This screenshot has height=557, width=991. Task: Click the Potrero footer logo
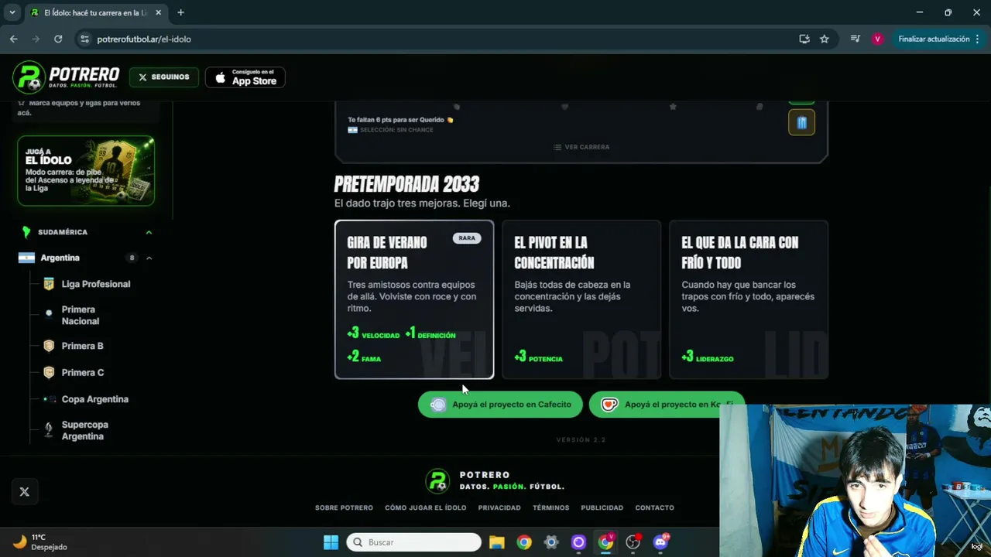click(x=495, y=480)
